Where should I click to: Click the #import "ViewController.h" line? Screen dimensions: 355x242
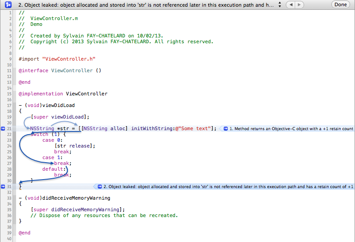pyautogui.click(x=57, y=59)
